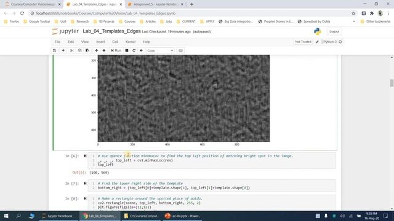
Task: Open the Jobs bookmark folder
Action: (166, 21)
